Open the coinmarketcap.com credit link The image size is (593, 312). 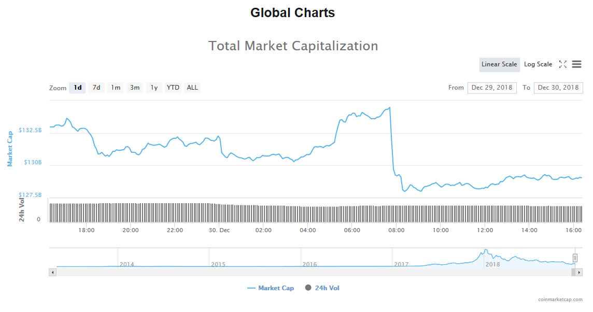560,300
